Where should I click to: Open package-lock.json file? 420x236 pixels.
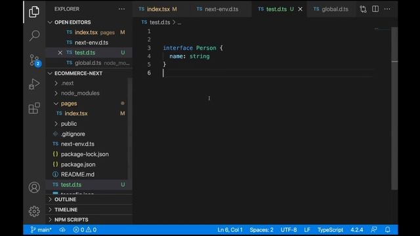point(89,154)
